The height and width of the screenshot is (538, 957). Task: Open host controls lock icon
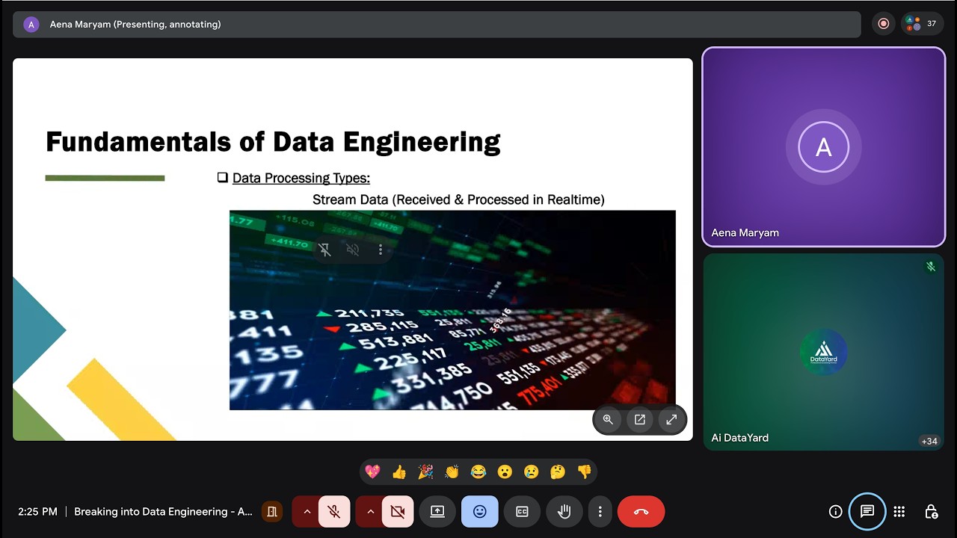[931, 512]
